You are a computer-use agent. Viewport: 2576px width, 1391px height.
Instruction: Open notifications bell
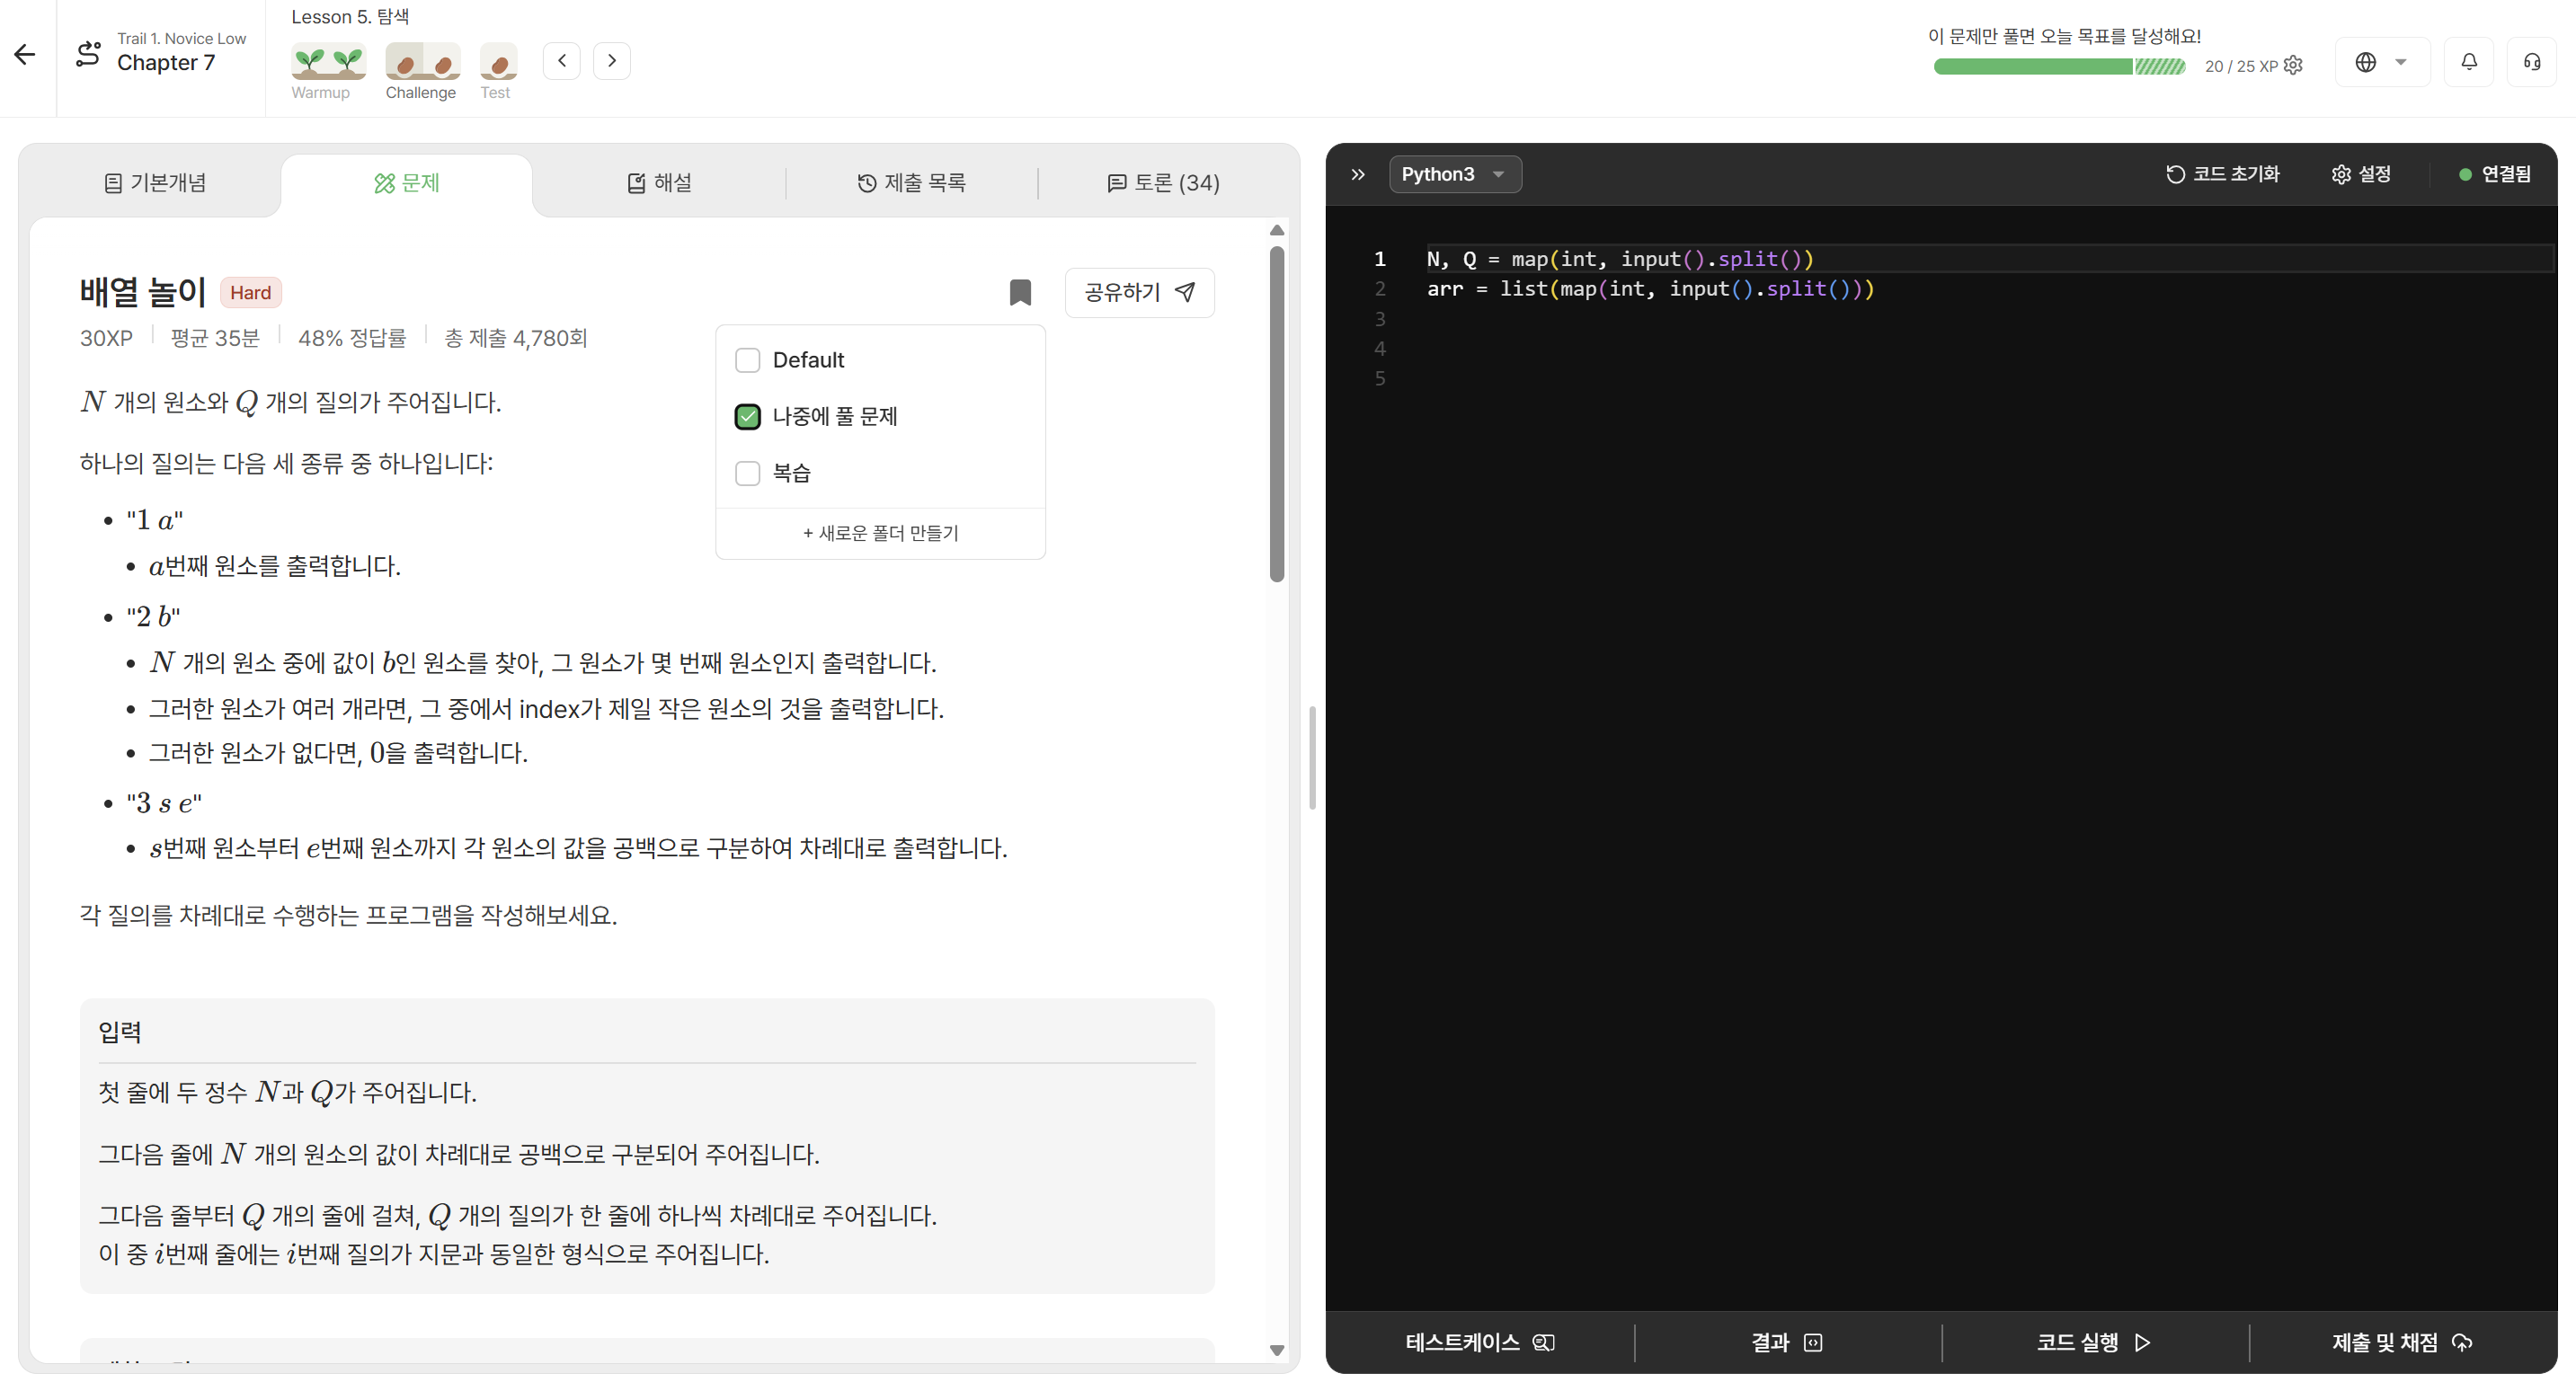[x=2469, y=62]
